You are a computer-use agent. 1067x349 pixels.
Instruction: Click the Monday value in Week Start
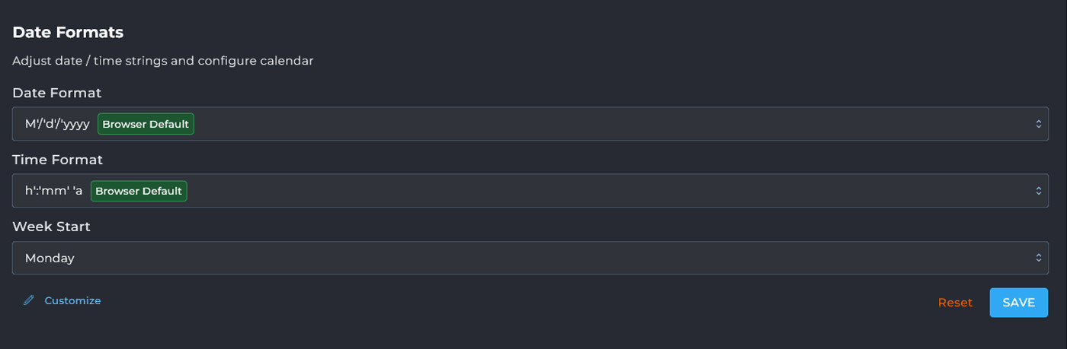(x=50, y=258)
